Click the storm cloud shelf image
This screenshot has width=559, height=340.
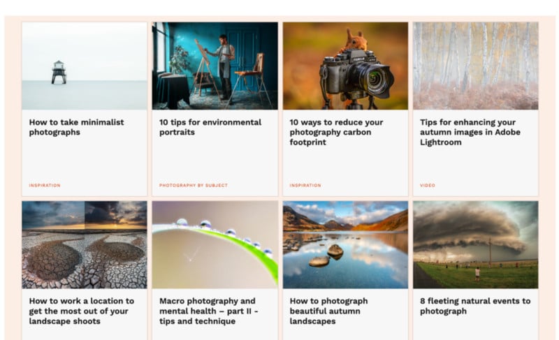476,245
